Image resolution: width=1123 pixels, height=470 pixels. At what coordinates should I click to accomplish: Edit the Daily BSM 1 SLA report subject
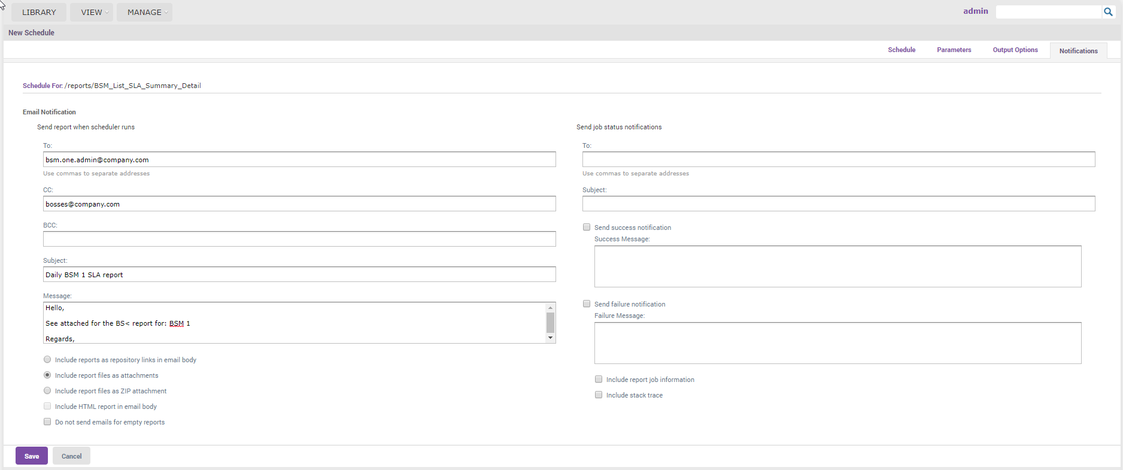299,274
